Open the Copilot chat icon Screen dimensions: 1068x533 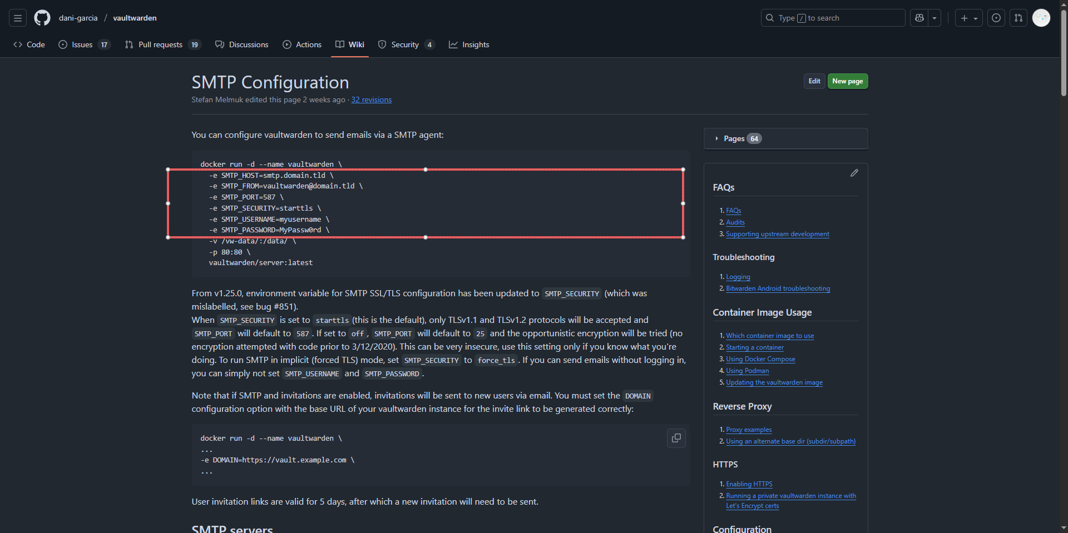point(919,18)
